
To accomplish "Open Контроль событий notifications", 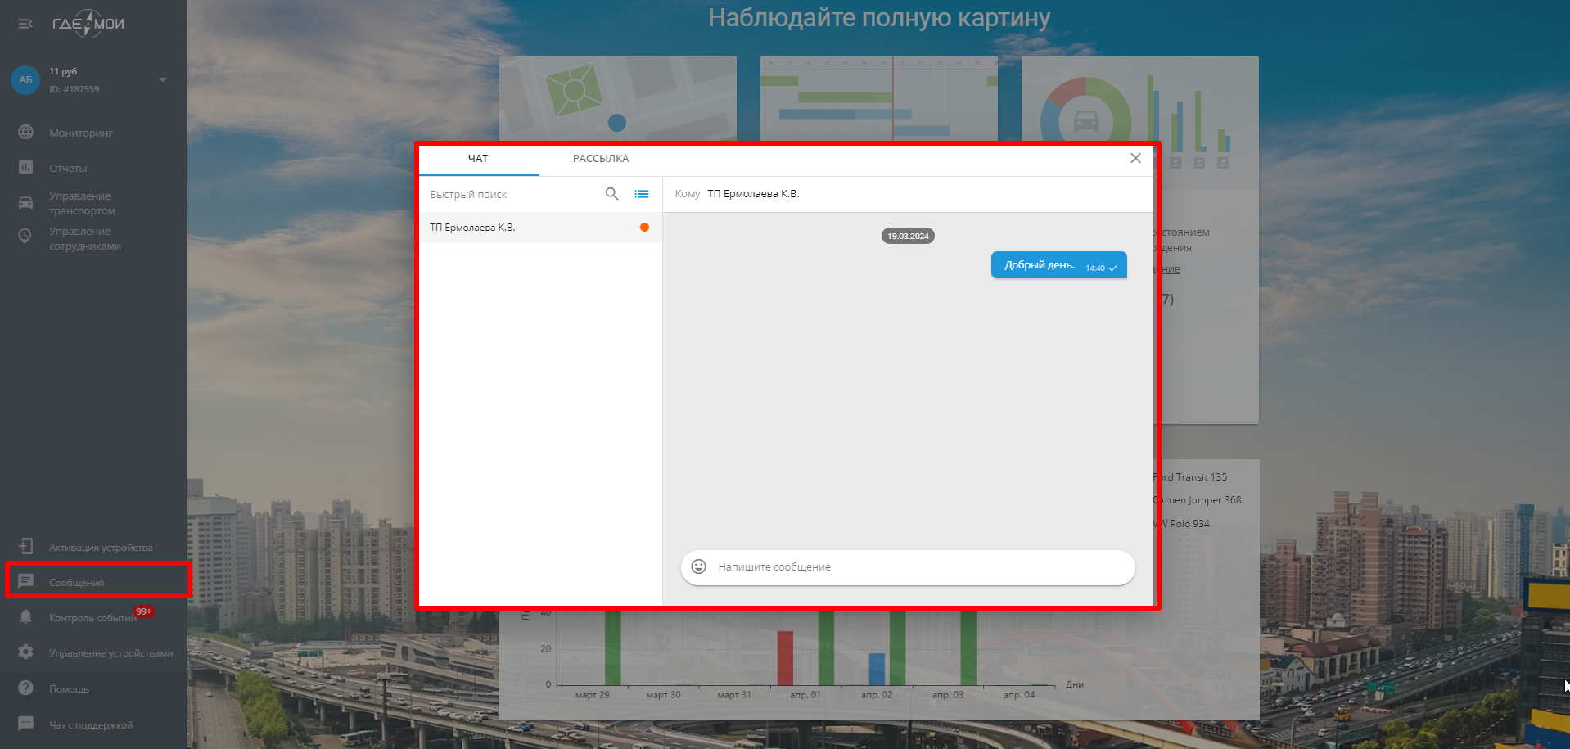I will 92,617.
